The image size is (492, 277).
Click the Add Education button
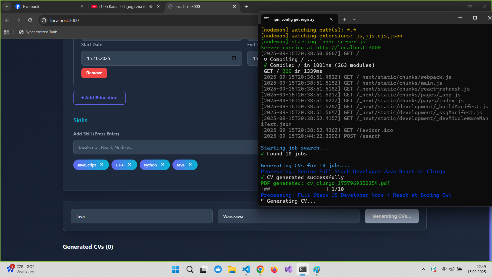click(99, 98)
